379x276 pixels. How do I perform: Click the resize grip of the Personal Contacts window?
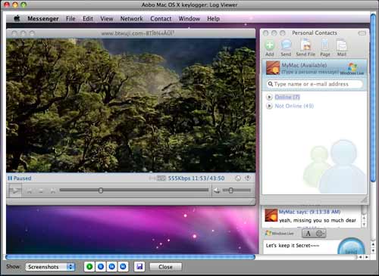point(364,200)
